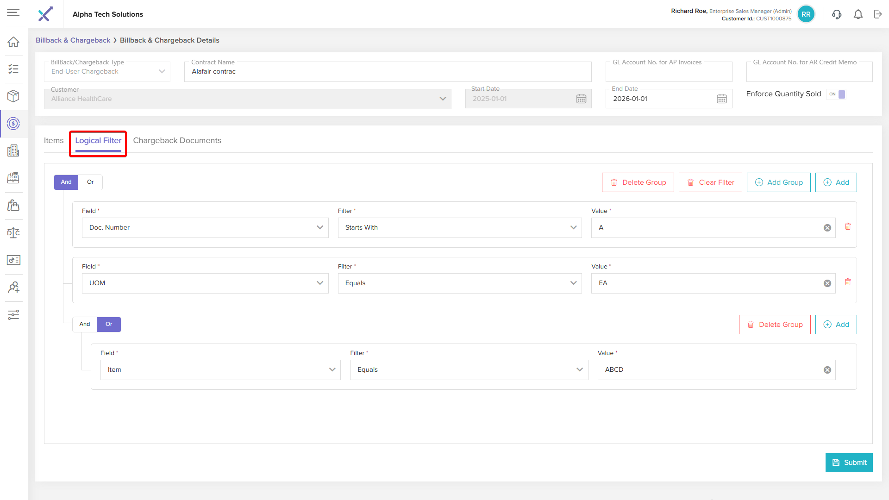Open the hamburger menu icon
The width and height of the screenshot is (889, 500).
13,12
